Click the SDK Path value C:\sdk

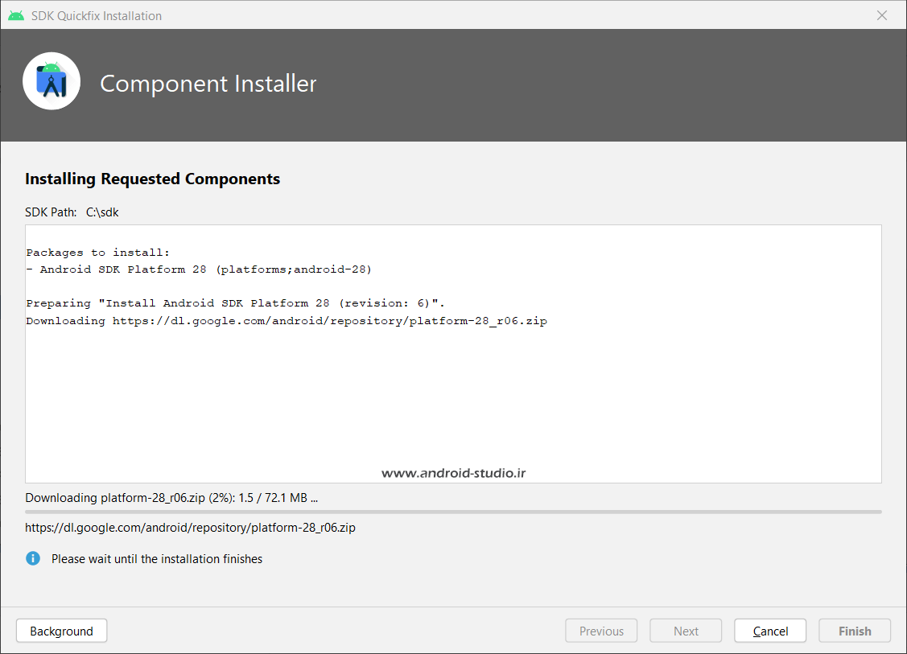(x=102, y=212)
